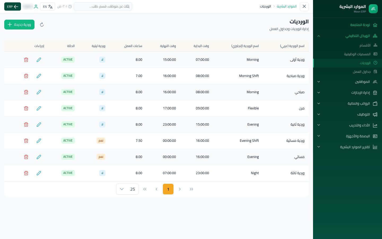Click the Moon ERP HR logo icon
Viewport: 382px width, 239px height.
tap(373, 9)
